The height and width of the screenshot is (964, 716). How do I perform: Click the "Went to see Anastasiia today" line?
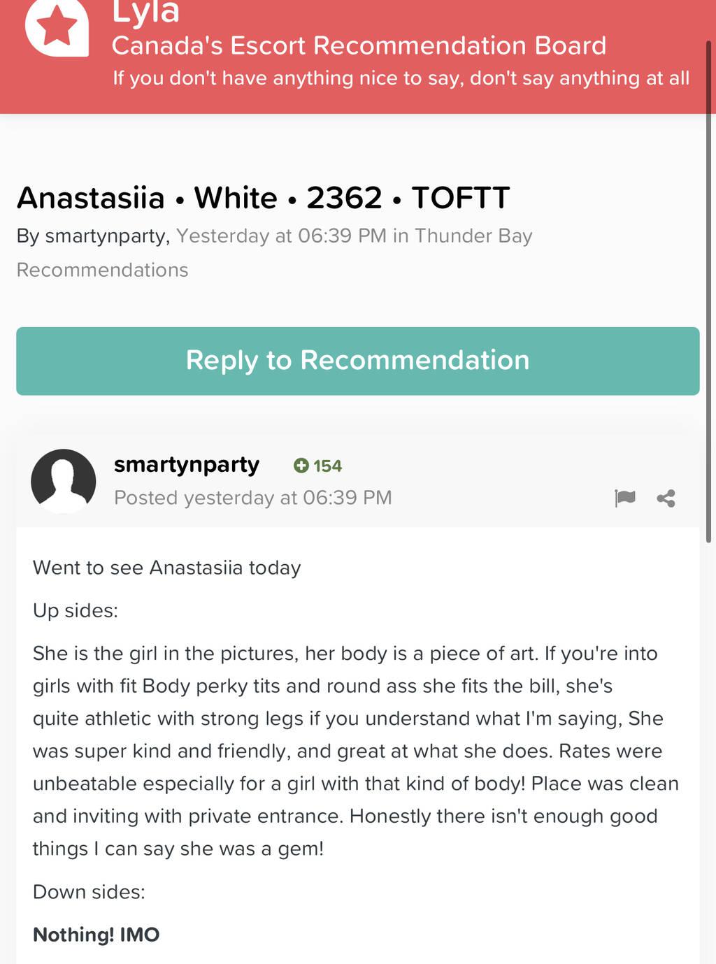pos(166,568)
